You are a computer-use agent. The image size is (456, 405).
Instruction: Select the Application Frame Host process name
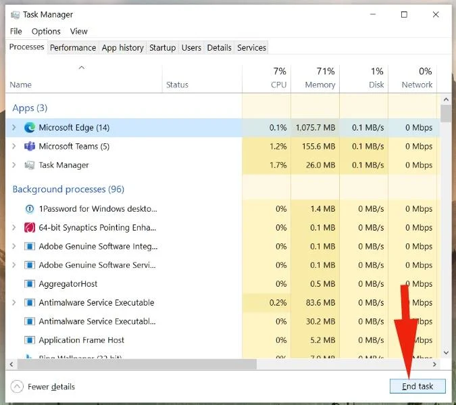point(82,340)
